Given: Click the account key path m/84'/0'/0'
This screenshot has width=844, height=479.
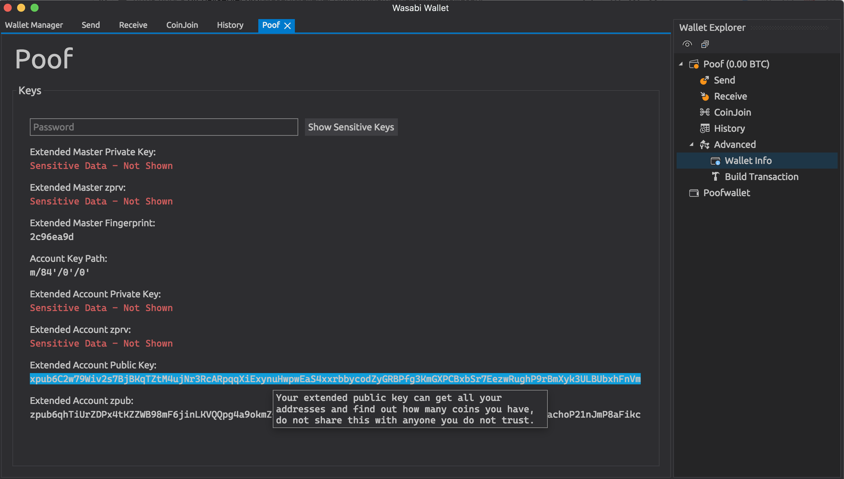Looking at the screenshot, I should click(x=60, y=272).
